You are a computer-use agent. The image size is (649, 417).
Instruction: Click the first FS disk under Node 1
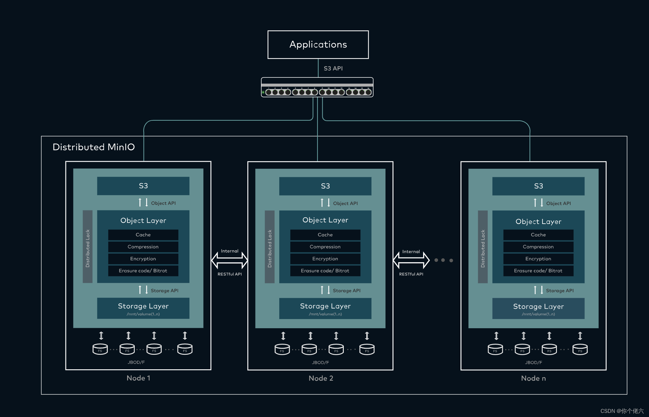(100, 349)
